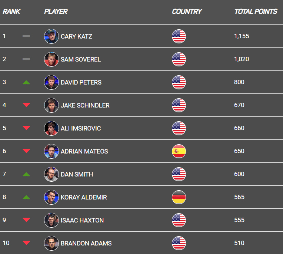Click the red down arrow beside Jake Schindler
The width and height of the screenshot is (283, 254).
tap(26, 105)
